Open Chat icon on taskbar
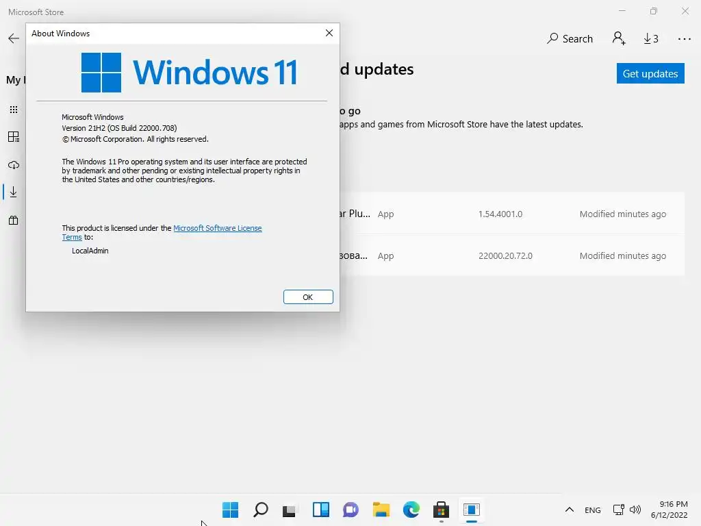This screenshot has height=526, width=701. tap(350, 510)
